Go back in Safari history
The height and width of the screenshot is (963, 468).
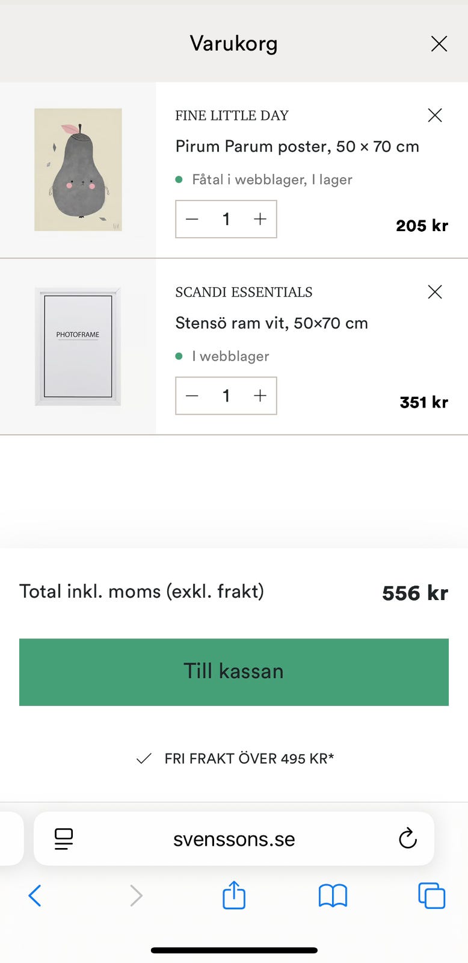click(x=35, y=896)
